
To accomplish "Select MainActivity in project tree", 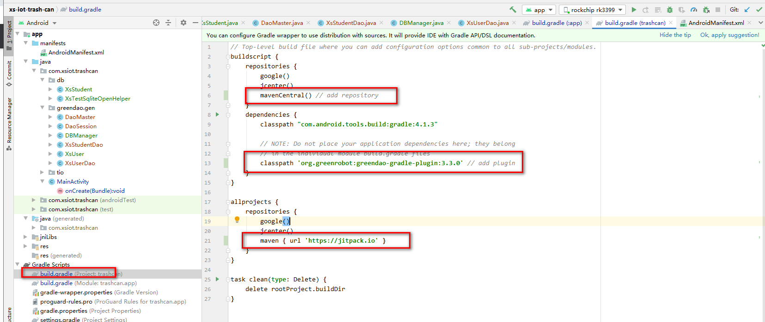I will tap(68, 181).
